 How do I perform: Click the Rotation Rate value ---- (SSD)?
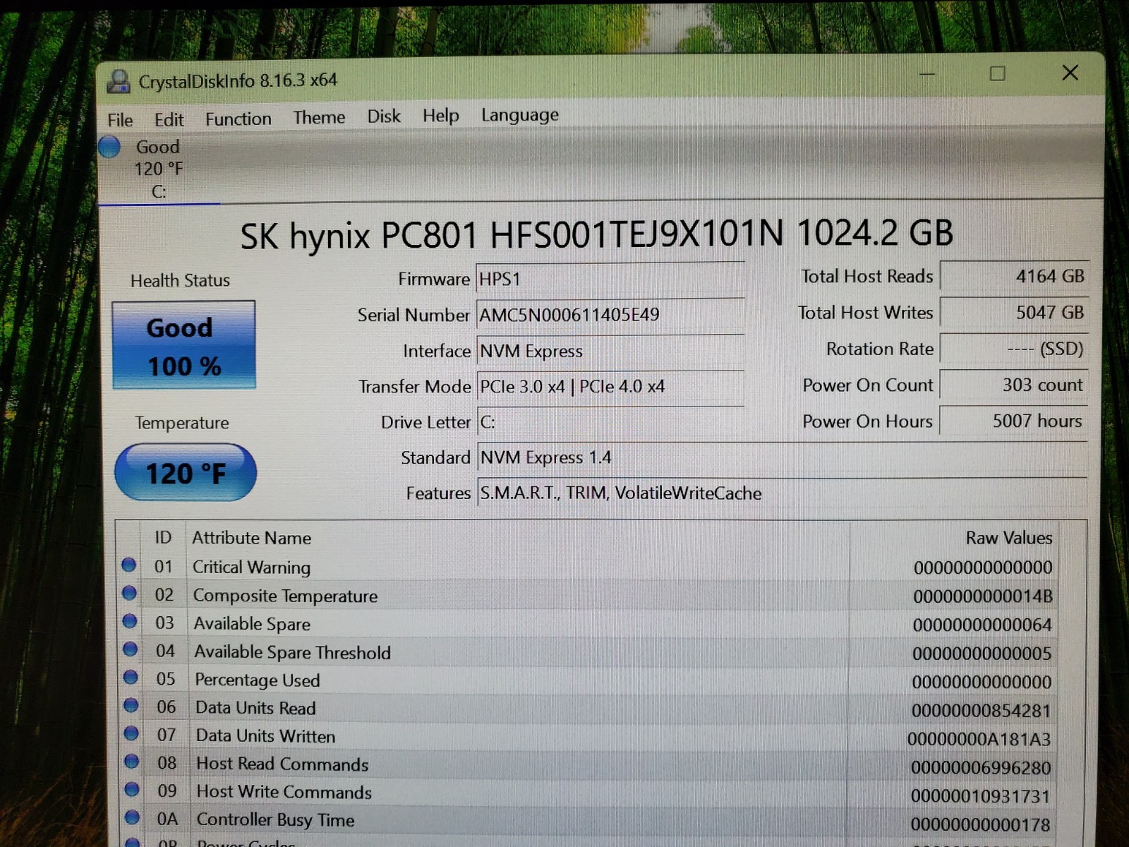click(1014, 349)
